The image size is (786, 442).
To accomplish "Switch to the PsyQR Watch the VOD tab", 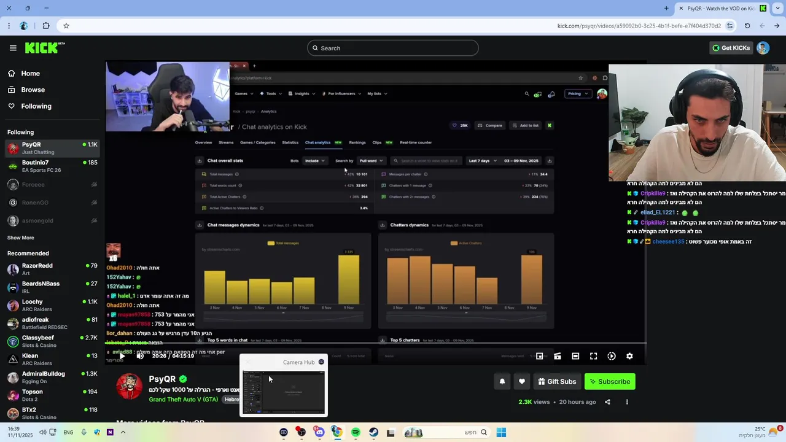I will point(722,8).
